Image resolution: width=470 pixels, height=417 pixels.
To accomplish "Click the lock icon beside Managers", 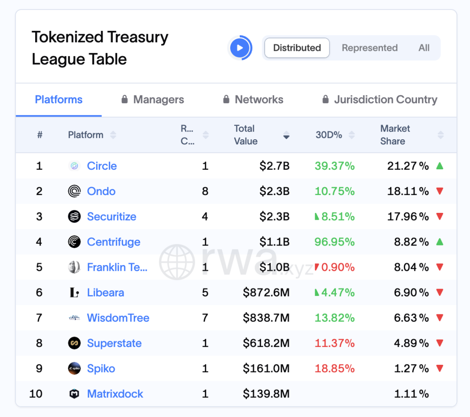I will 124,100.
